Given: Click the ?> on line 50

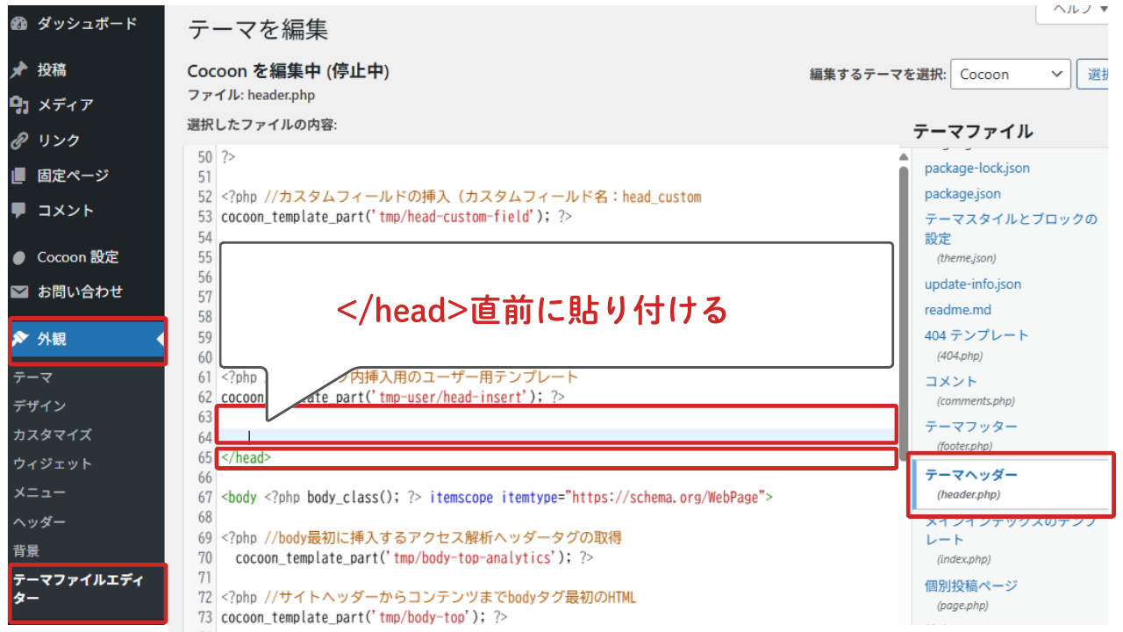Looking at the screenshot, I should click(229, 157).
